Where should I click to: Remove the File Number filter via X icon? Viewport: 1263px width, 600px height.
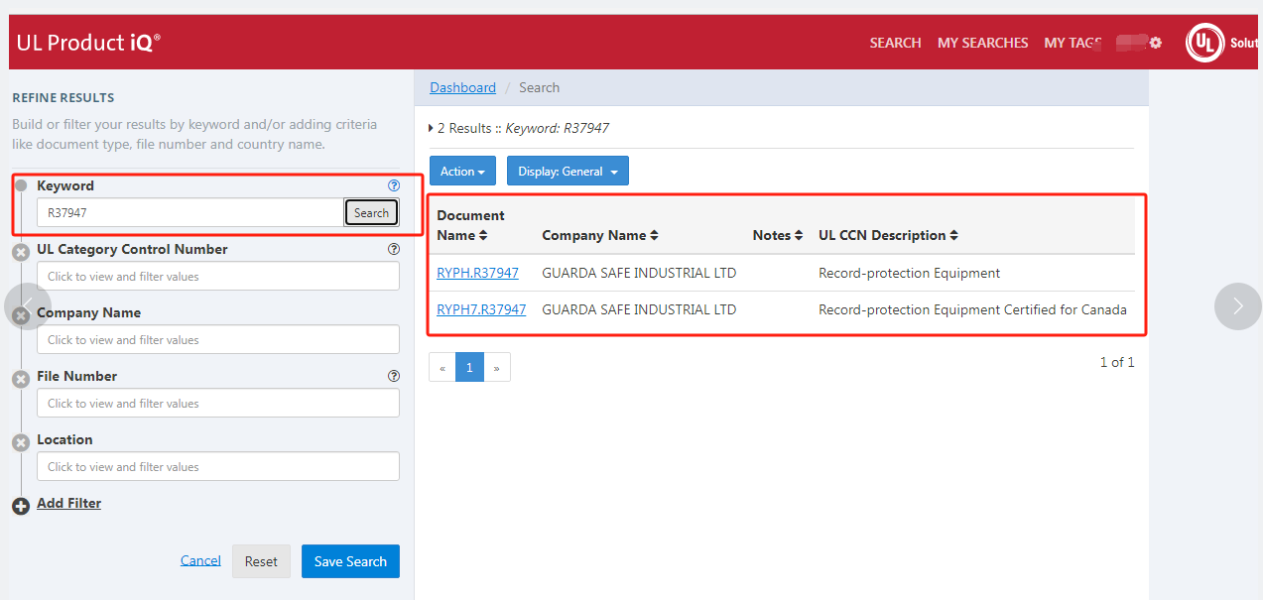tap(21, 380)
